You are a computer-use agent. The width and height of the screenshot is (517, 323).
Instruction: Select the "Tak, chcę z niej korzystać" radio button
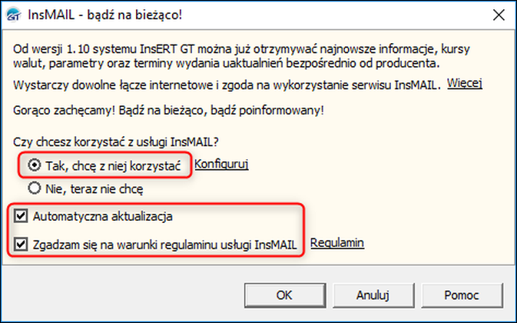[34, 165]
